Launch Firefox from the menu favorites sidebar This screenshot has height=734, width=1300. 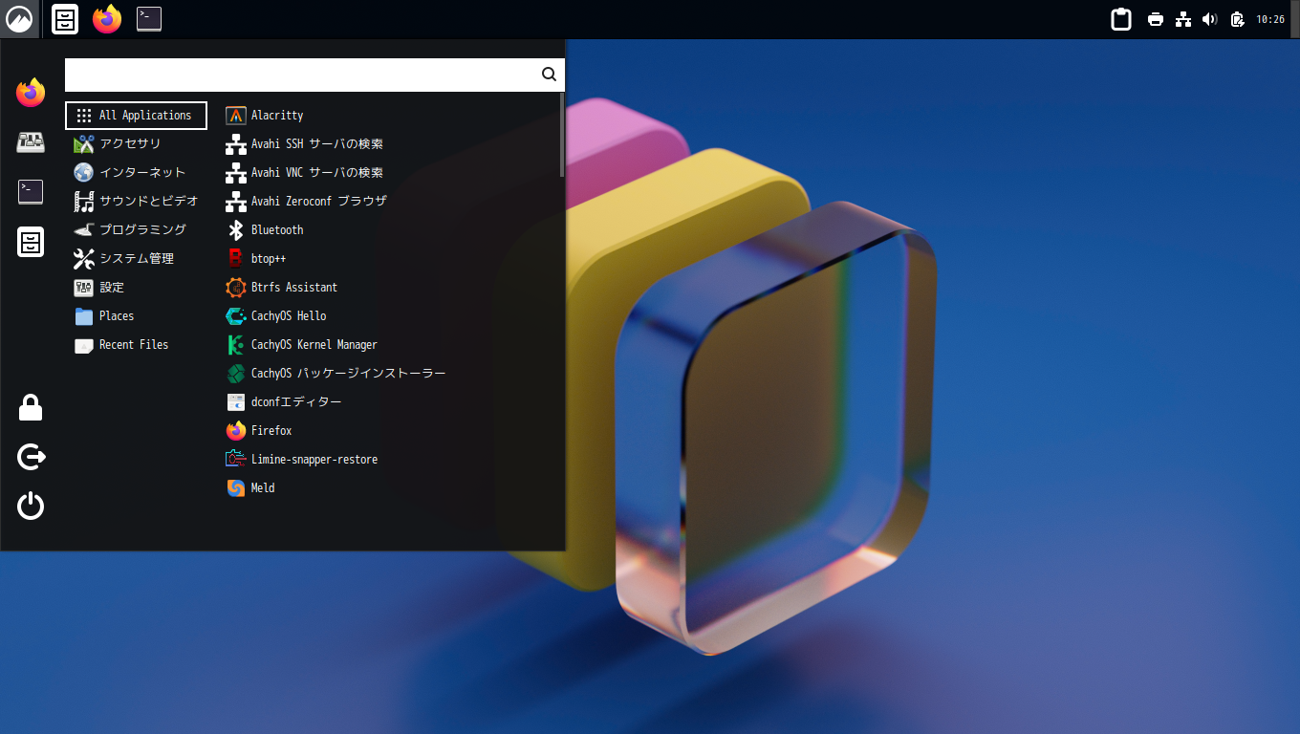click(x=31, y=93)
